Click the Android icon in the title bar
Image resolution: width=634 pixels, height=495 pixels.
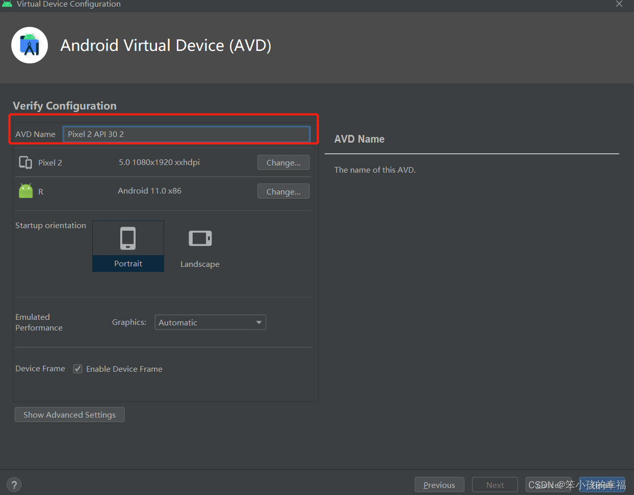point(7,4)
